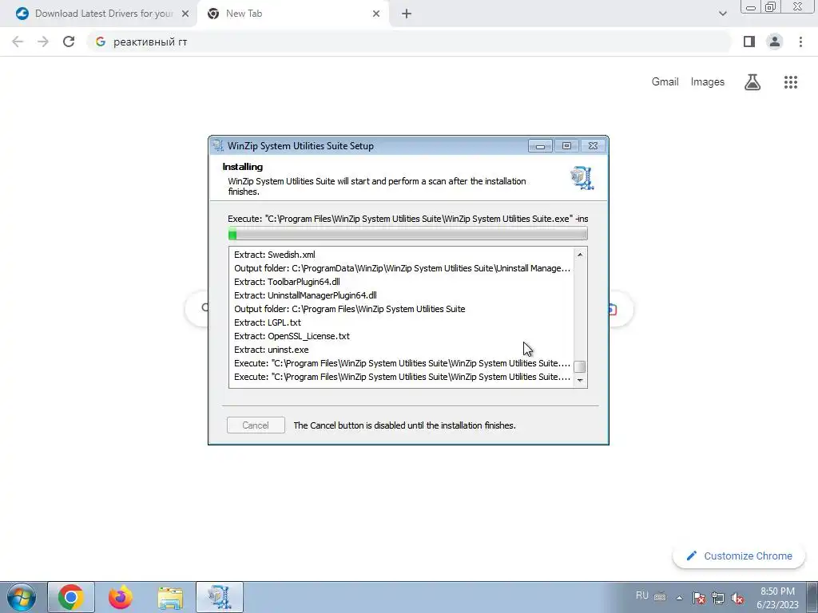Minimize the WinZip Setup window
This screenshot has width=818, height=613.
coord(540,146)
